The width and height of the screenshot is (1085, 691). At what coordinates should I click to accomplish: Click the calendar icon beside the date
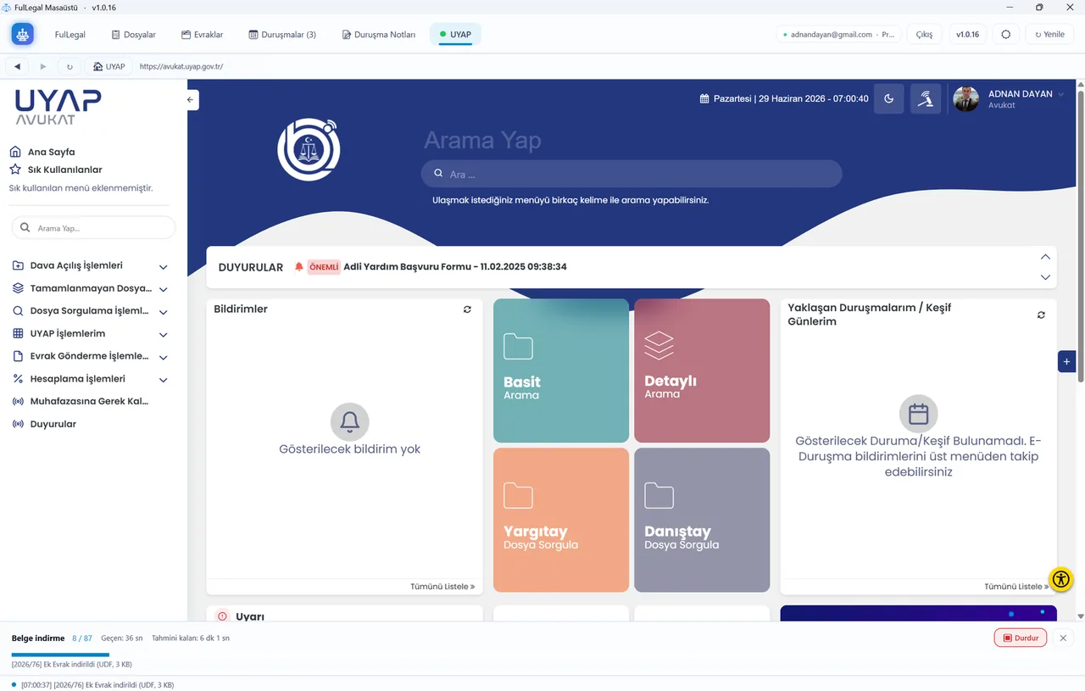(704, 98)
